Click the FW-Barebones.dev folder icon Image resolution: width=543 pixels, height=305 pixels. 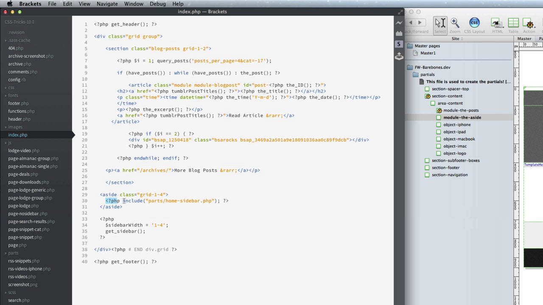click(x=410, y=67)
